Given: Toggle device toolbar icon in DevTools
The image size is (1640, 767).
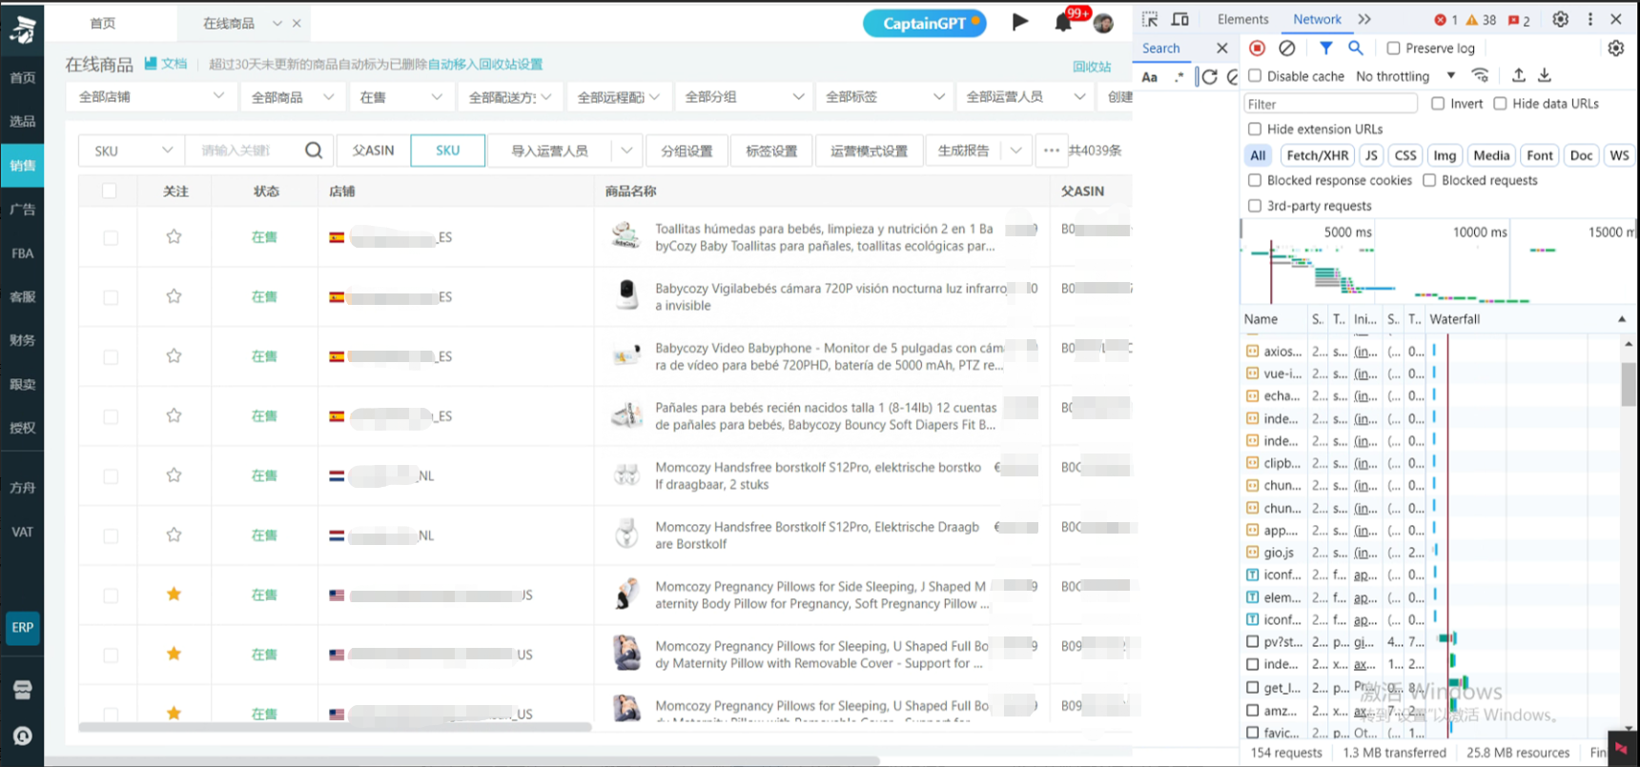Looking at the screenshot, I should pyautogui.click(x=1180, y=19).
